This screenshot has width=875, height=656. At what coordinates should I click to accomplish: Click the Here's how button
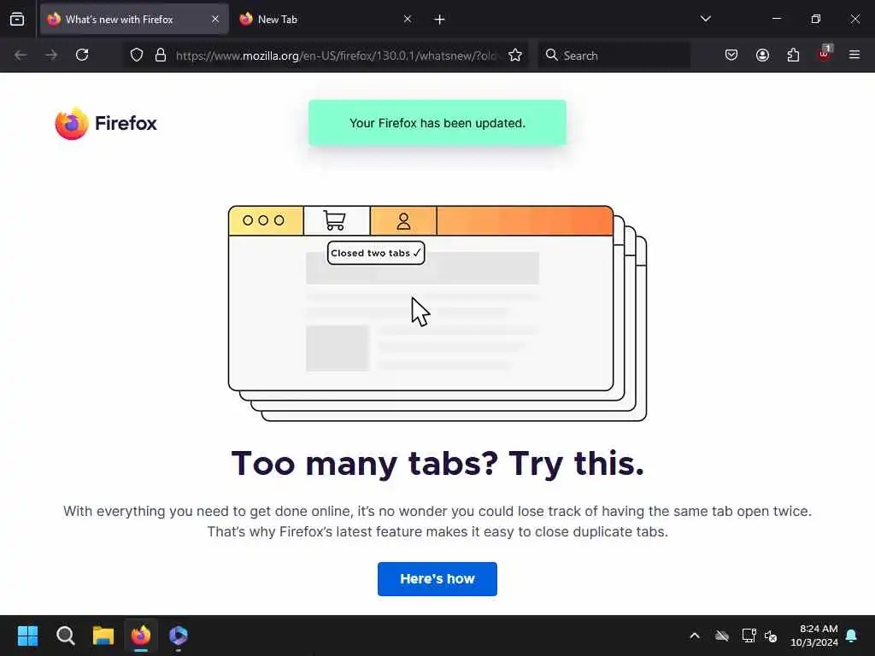click(x=437, y=579)
